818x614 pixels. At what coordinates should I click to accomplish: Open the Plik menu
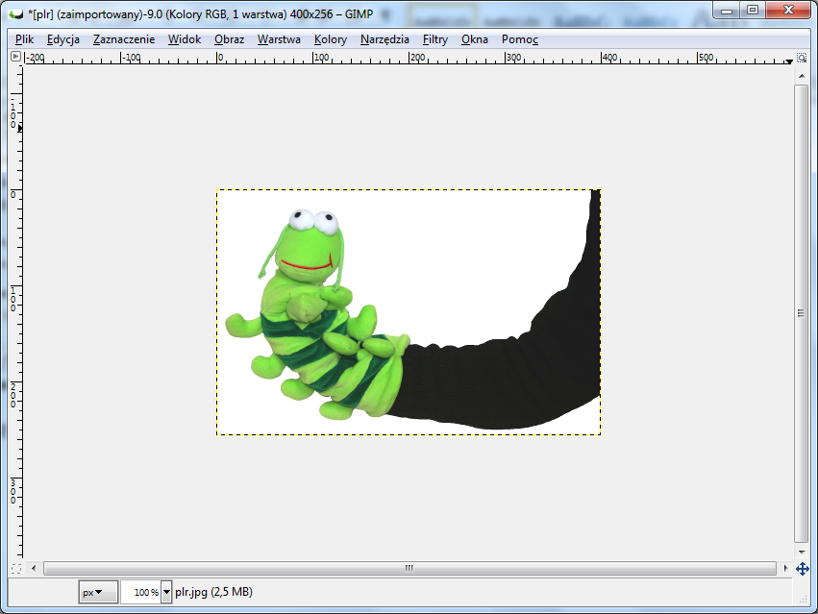25,39
